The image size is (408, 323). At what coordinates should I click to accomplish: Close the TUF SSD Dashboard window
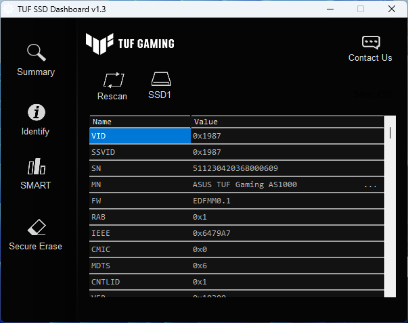392,9
